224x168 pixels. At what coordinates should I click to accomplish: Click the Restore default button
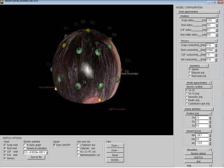click(198, 153)
